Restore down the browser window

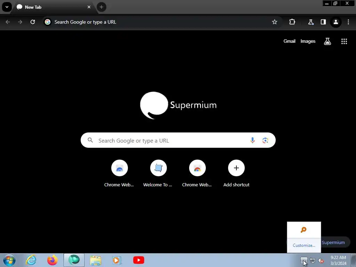coord(335,3)
